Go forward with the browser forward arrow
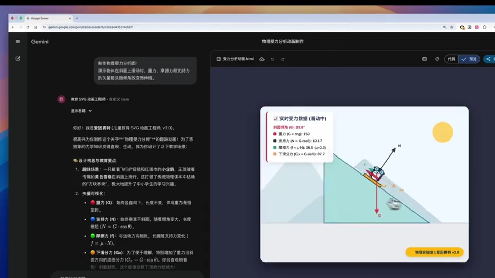495x278 pixels. tap(20, 27)
